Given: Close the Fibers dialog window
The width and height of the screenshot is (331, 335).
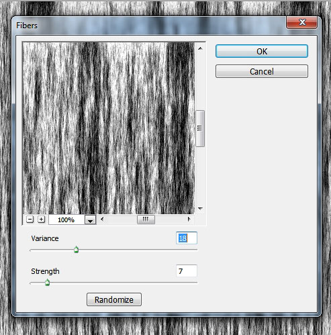Looking at the screenshot, I should pos(302,22).
